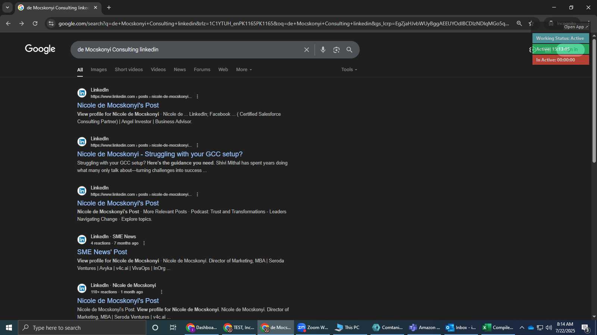Open zoom magnifier in address bar
This screenshot has height=335, width=597.
pyautogui.click(x=519, y=23)
